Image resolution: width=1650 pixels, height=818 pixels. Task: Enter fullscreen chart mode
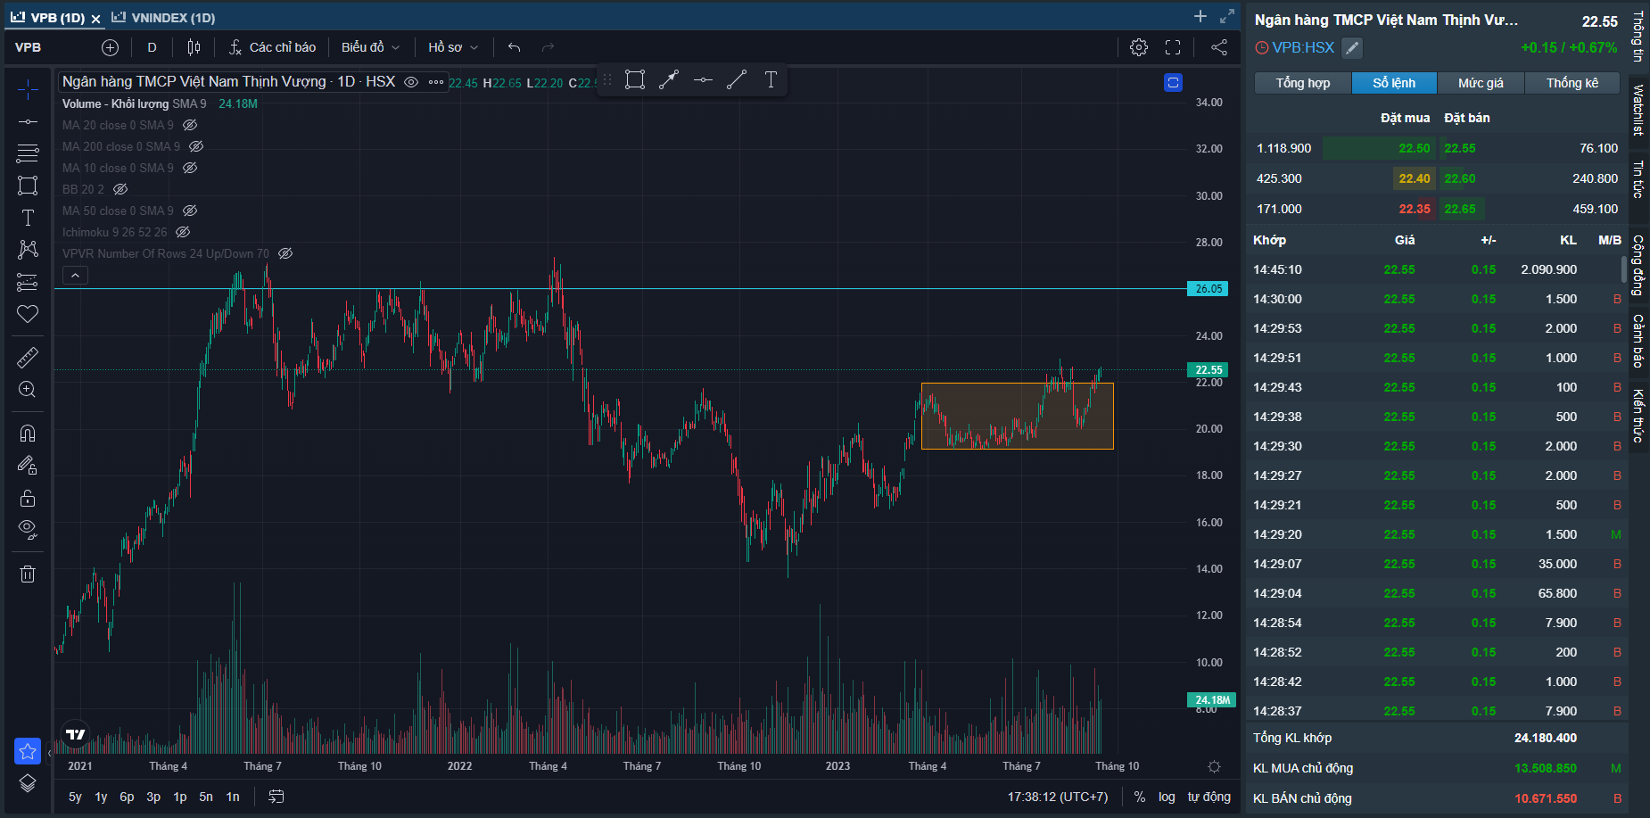[1173, 47]
